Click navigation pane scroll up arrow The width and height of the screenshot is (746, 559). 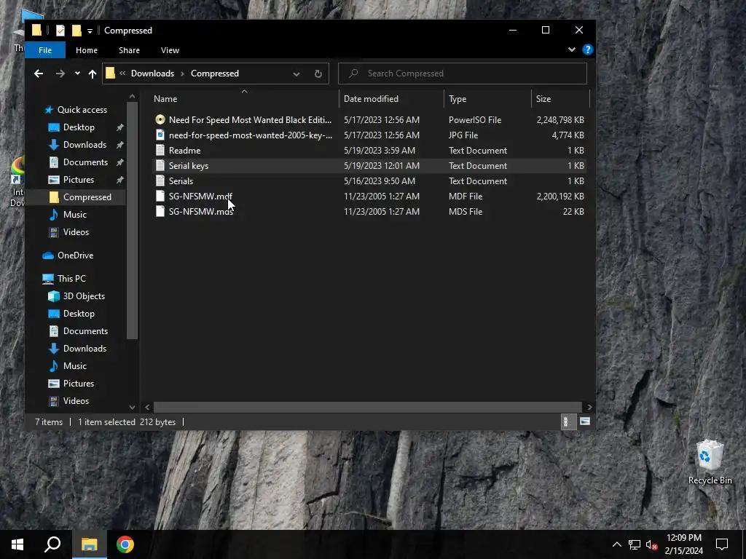133,97
